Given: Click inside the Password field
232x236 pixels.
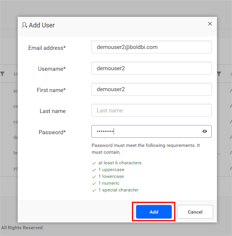Looking at the screenshot, I should click(x=151, y=131).
